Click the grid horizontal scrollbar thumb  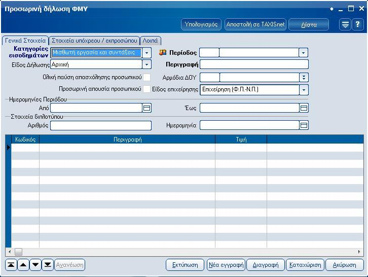point(19,252)
